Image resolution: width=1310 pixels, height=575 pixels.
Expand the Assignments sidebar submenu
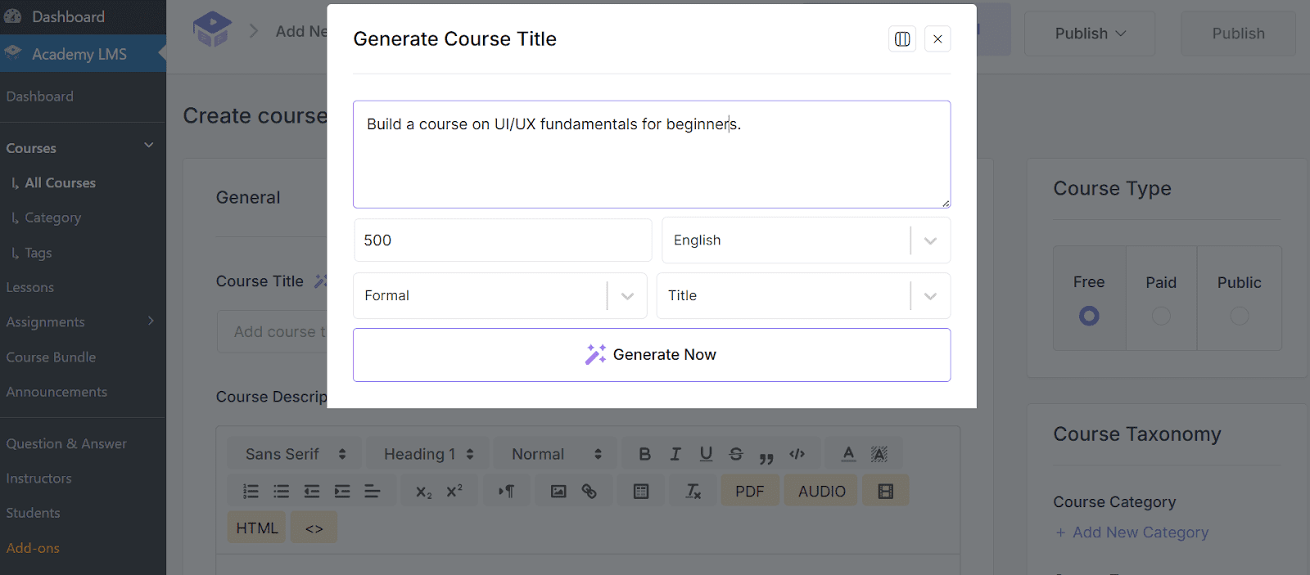click(x=151, y=321)
